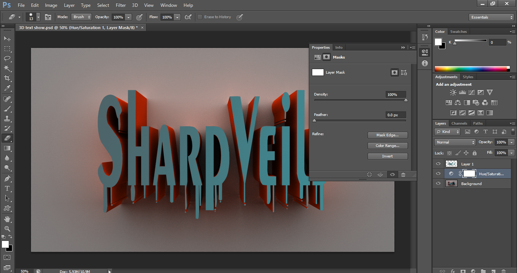This screenshot has width=517, height=273.
Task: Select the Clone Stamp tool
Action: (x=7, y=119)
